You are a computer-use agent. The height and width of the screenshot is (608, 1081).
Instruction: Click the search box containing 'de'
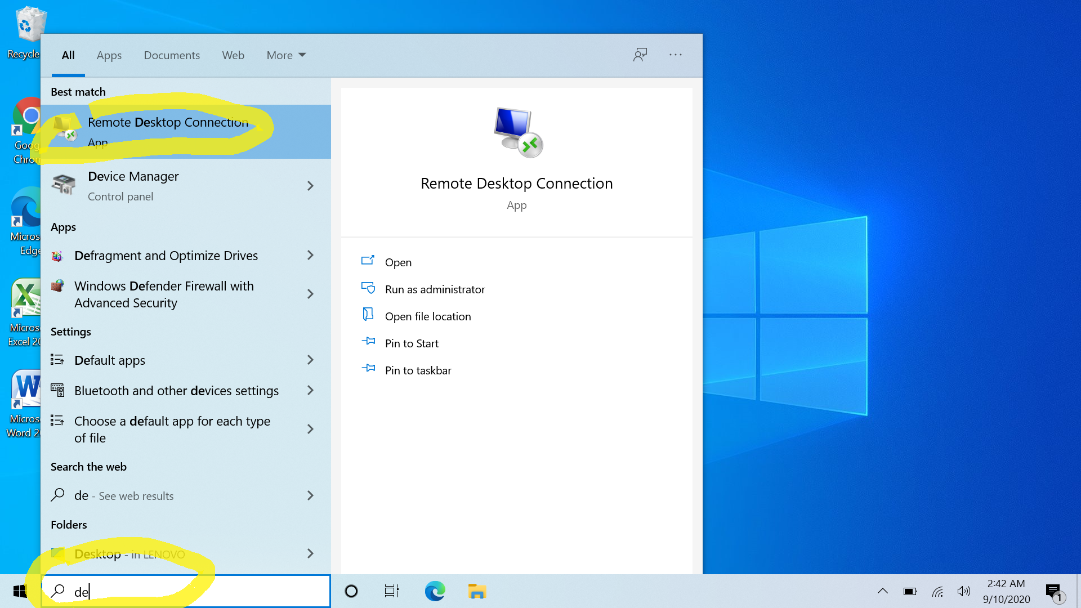[186, 591]
